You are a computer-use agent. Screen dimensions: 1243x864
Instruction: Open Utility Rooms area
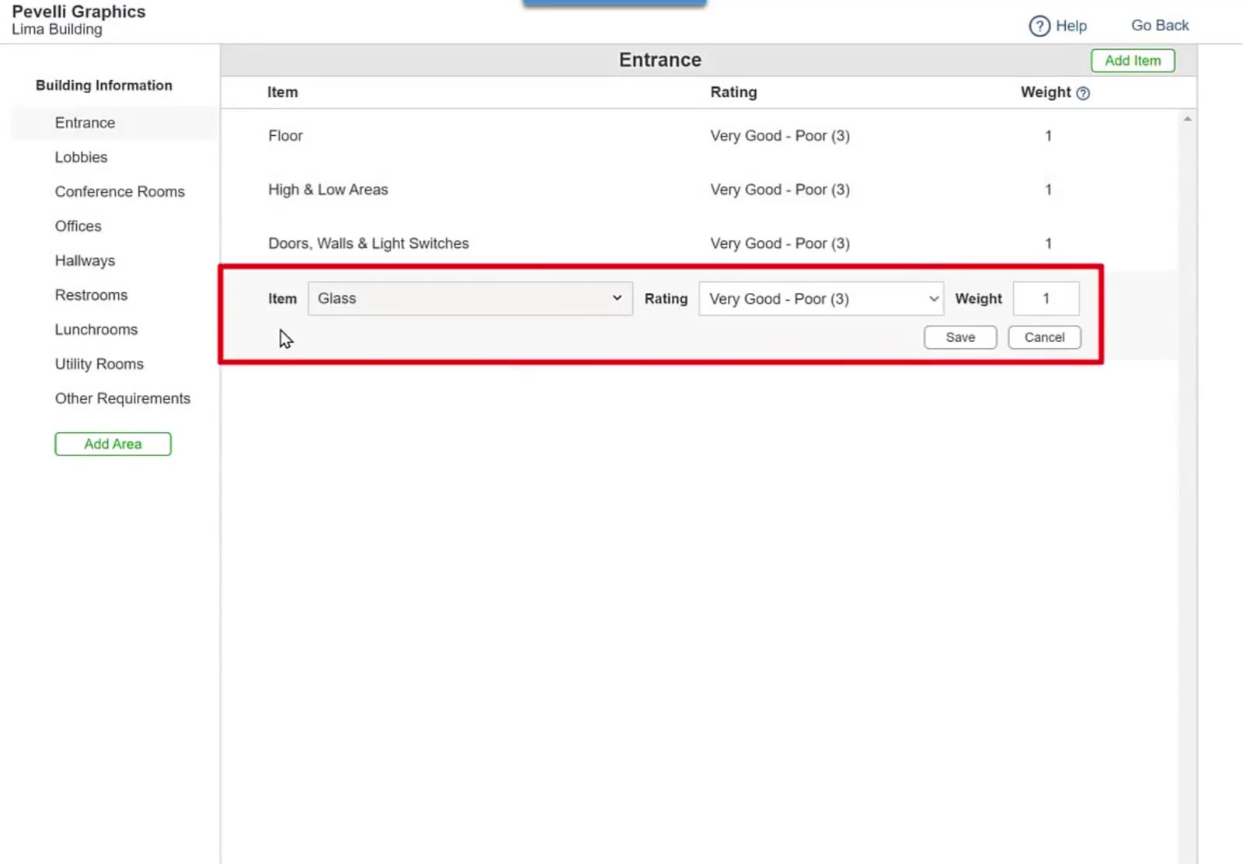point(99,364)
